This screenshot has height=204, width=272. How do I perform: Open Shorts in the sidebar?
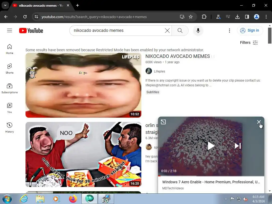tap(10, 69)
